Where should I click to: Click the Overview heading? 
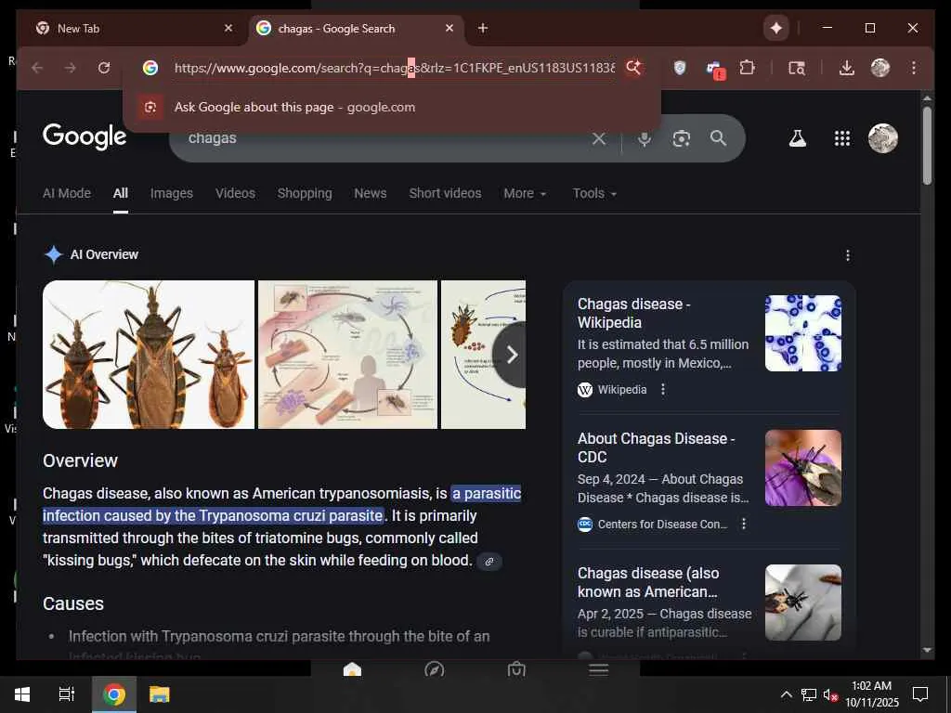[x=80, y=460]
